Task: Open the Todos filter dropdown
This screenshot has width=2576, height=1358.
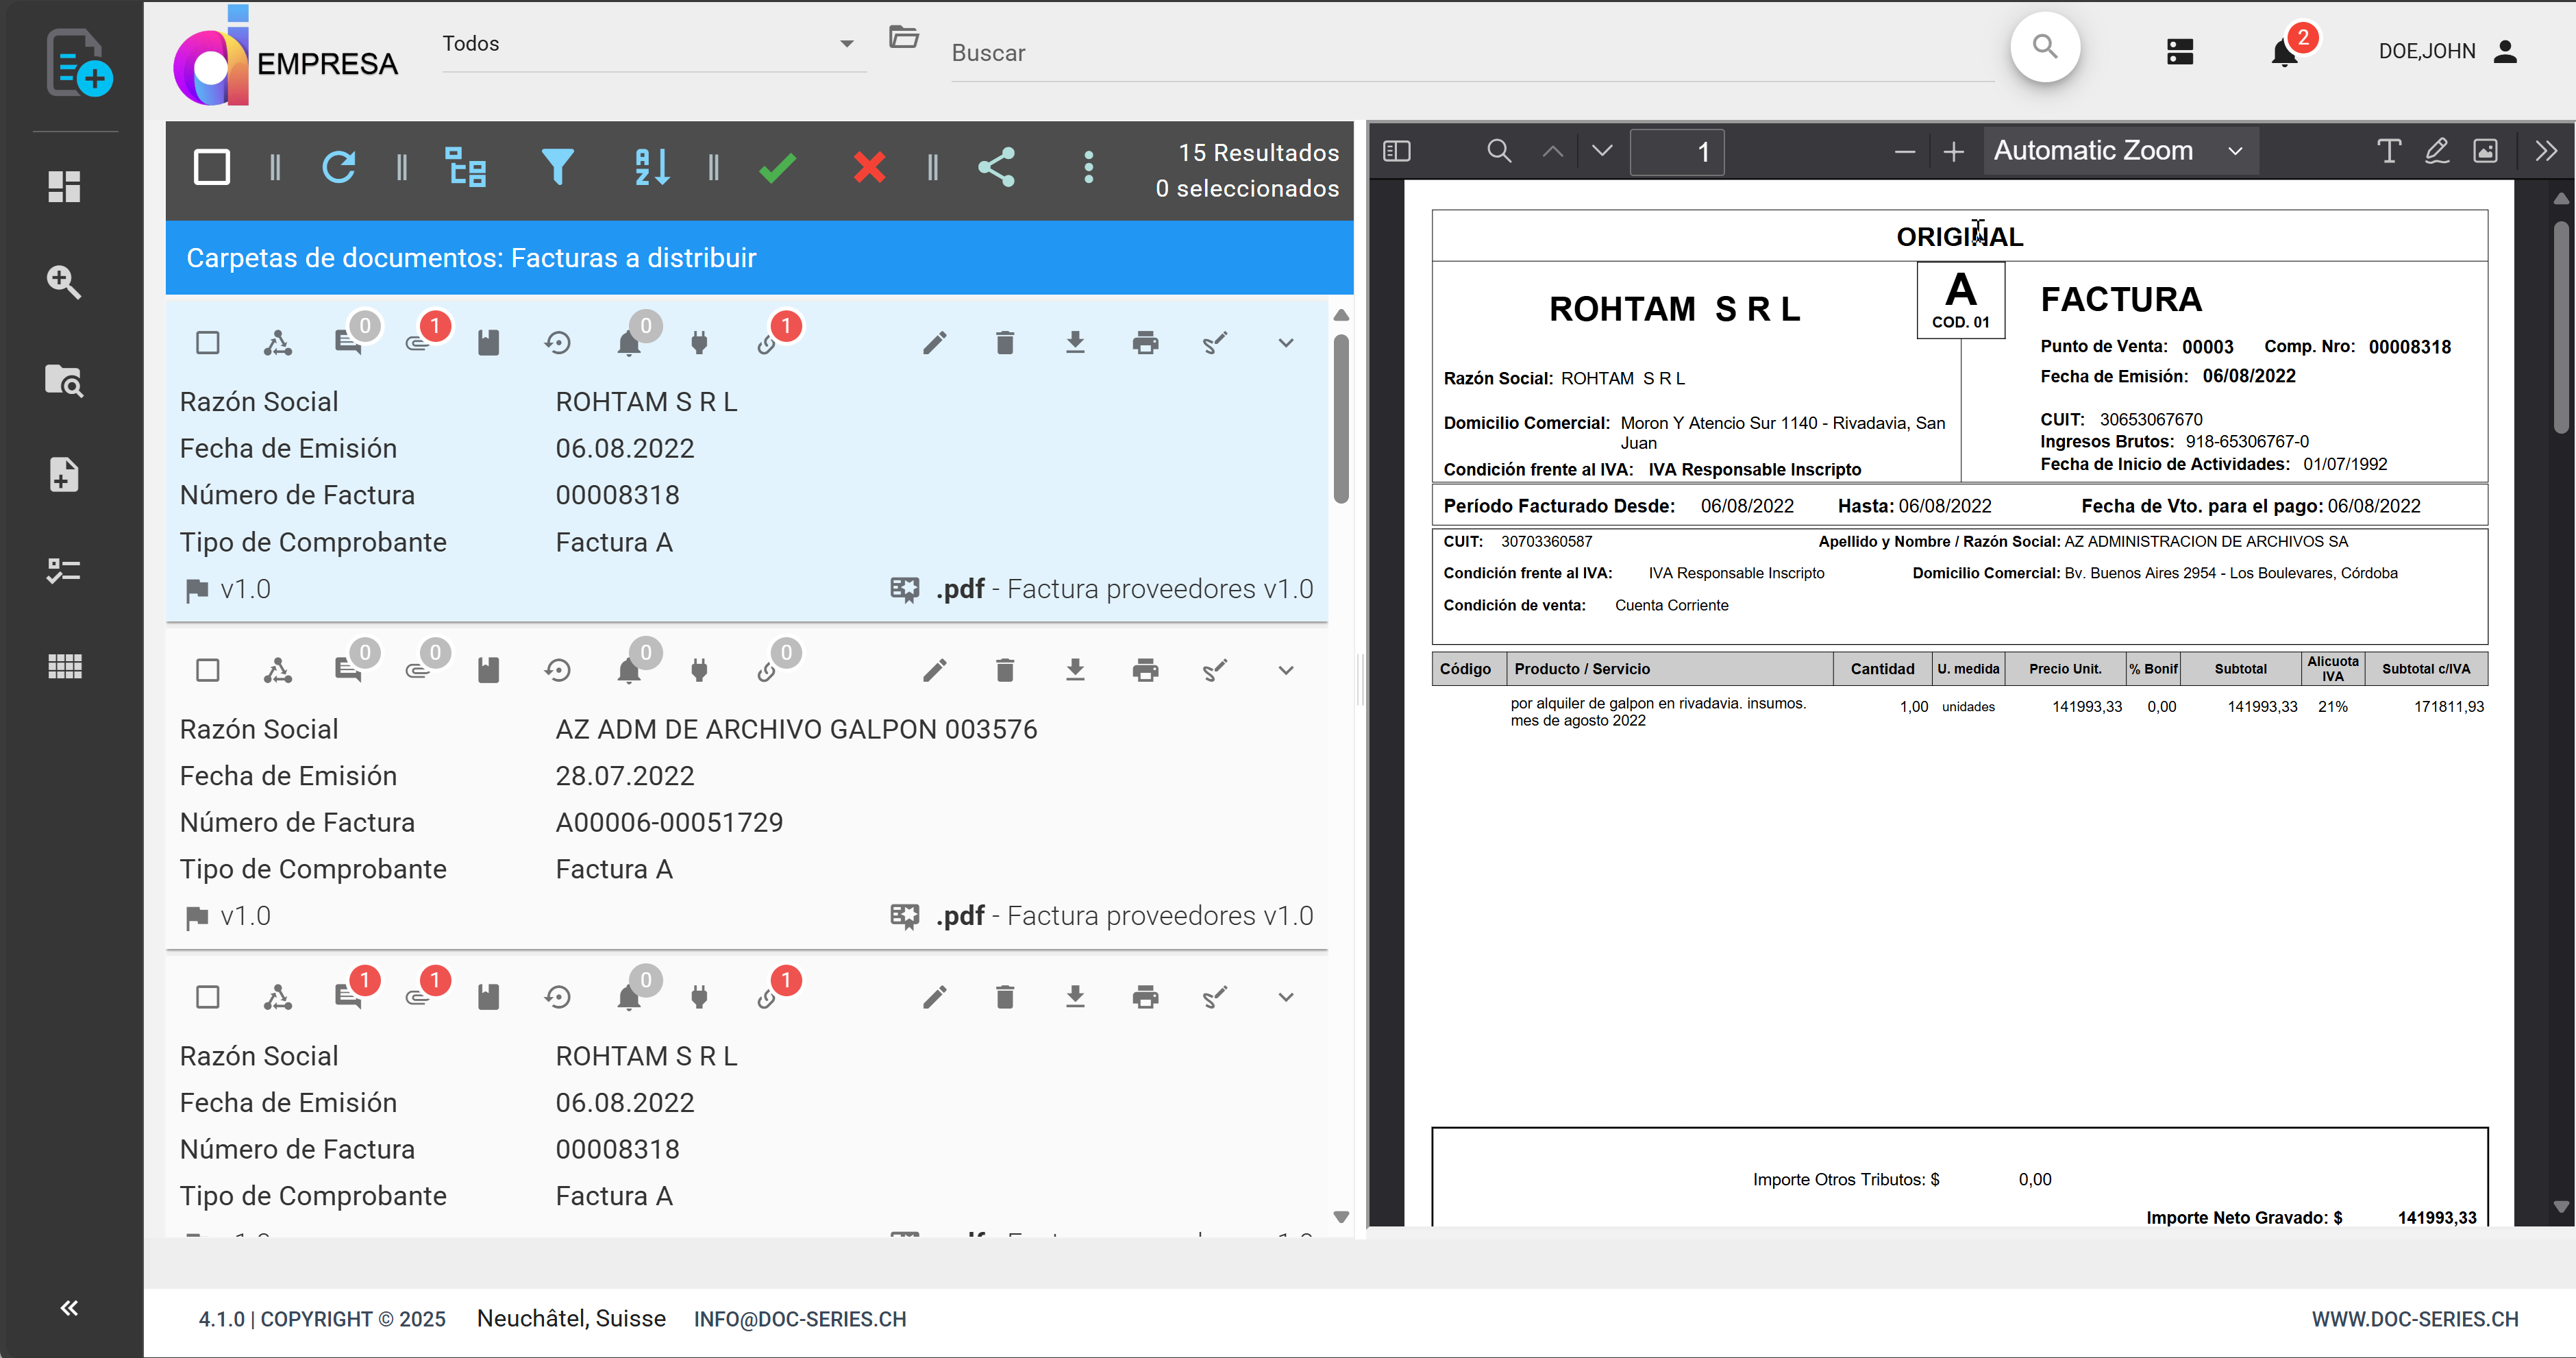Action: pyautogui.click(x=846, y=44)
